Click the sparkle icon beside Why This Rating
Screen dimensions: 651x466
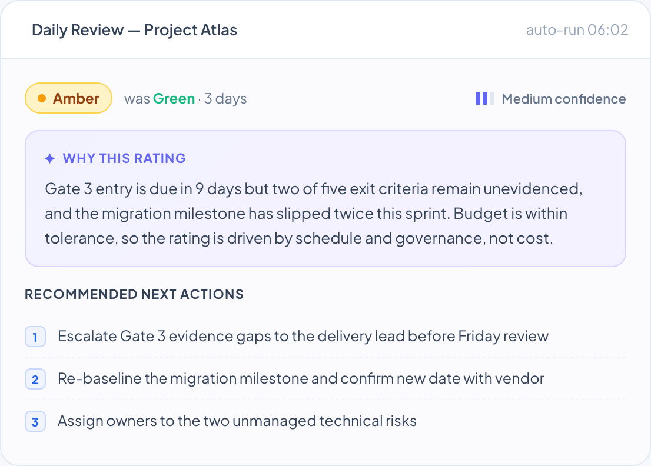[50, 158]
